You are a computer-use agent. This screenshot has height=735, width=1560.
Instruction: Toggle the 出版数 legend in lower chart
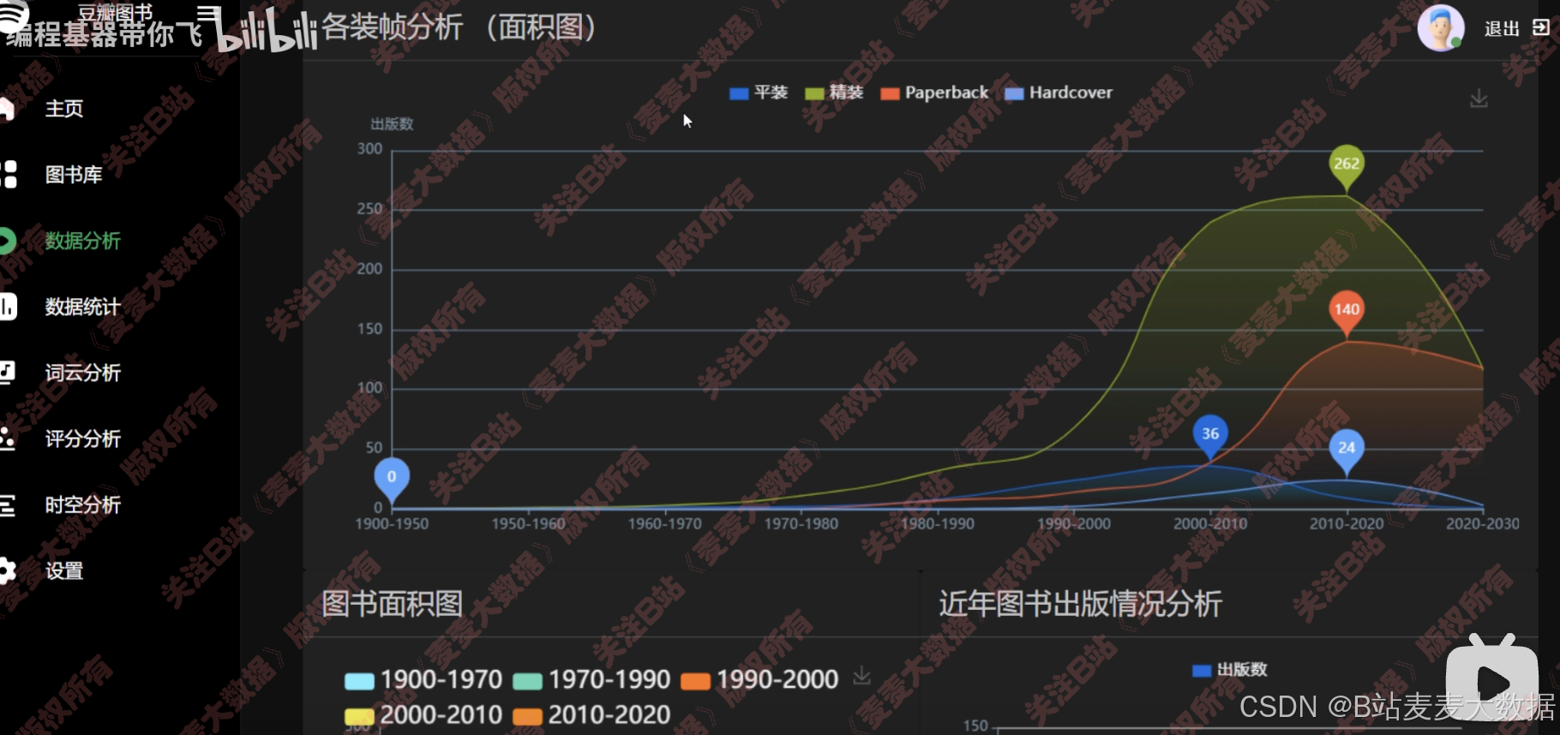(1230, 670)
